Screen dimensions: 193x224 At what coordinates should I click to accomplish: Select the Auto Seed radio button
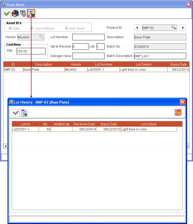[66, 28]
